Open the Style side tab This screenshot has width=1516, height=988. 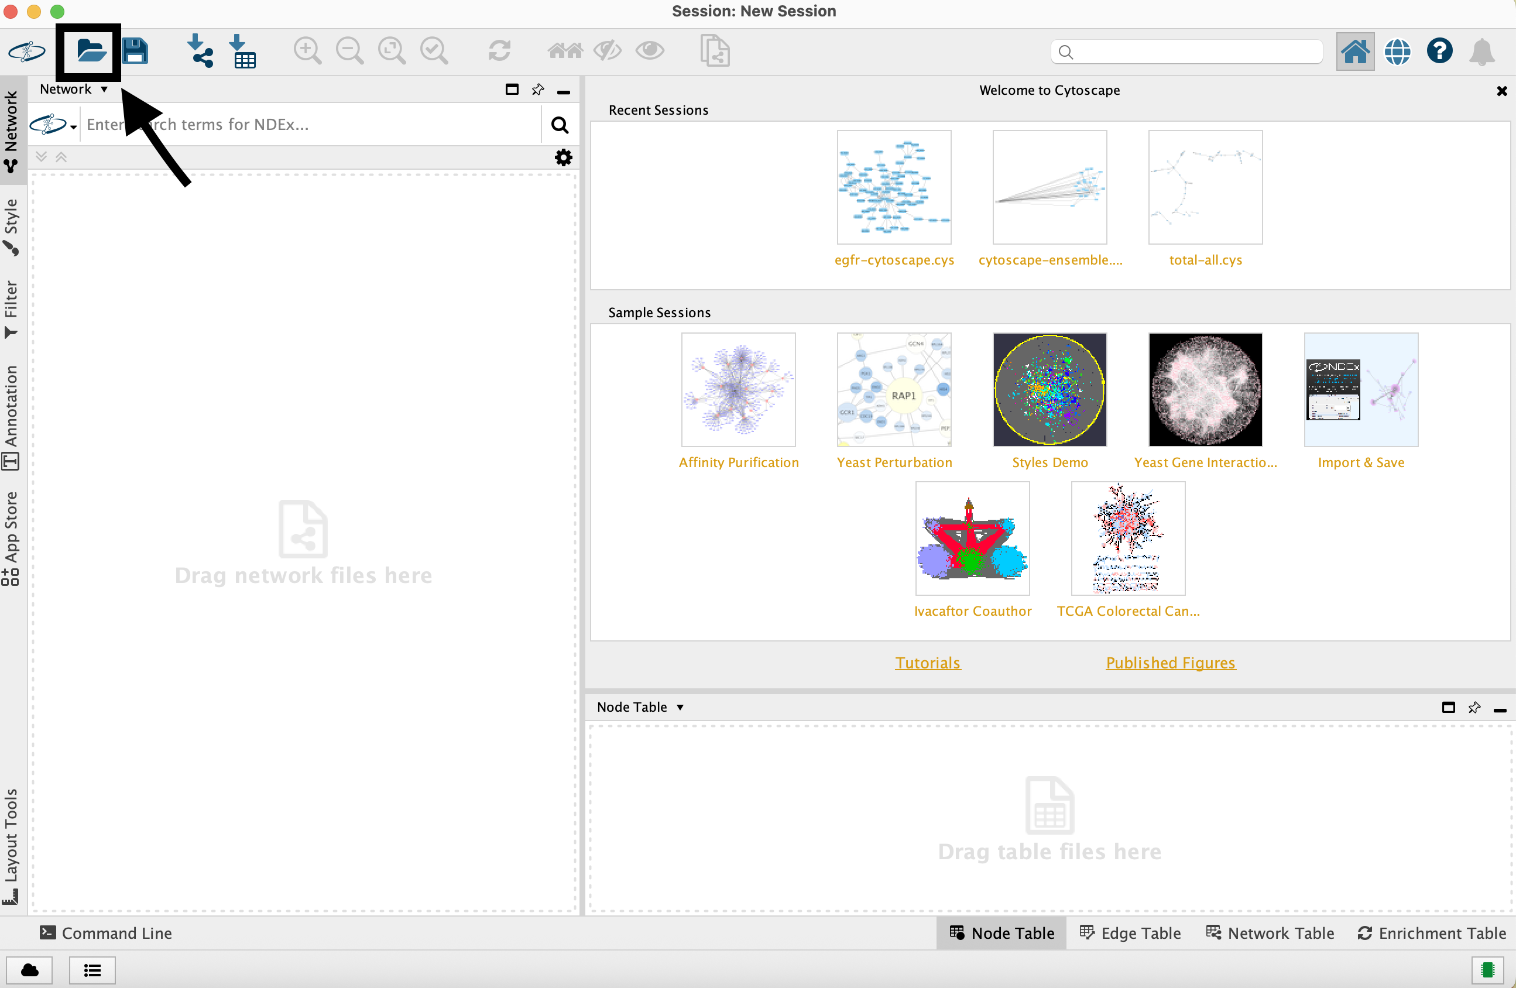[12, 227]
